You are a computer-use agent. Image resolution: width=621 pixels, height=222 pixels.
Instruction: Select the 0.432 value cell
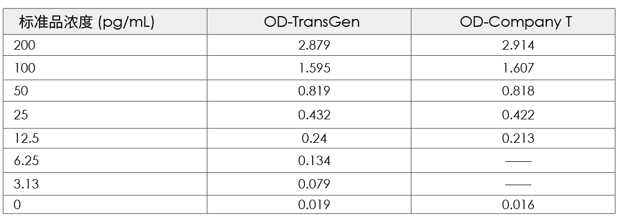[309, 115]
